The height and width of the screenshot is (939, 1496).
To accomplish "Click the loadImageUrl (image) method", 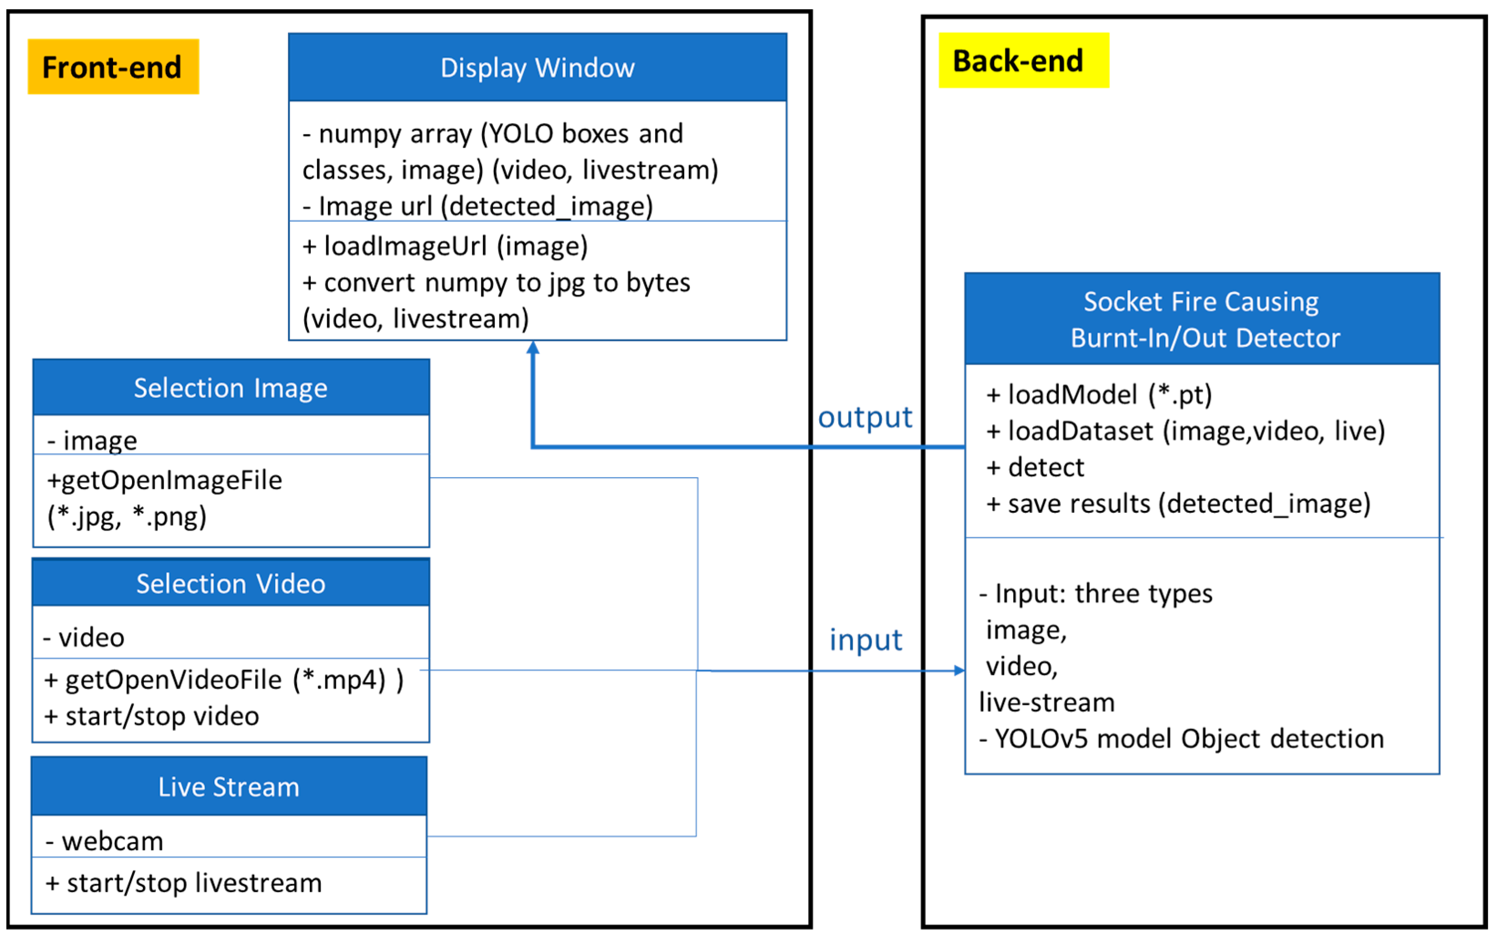I will 445,246.
